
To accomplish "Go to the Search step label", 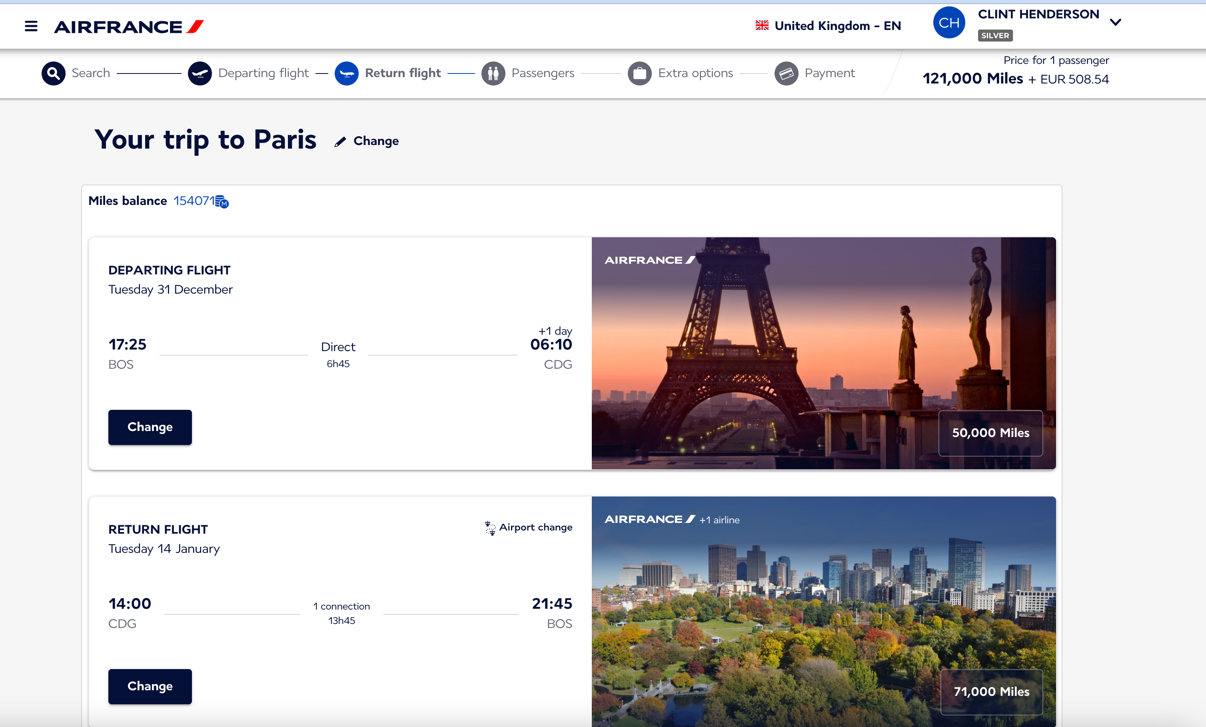I will [x=91, y=73].
